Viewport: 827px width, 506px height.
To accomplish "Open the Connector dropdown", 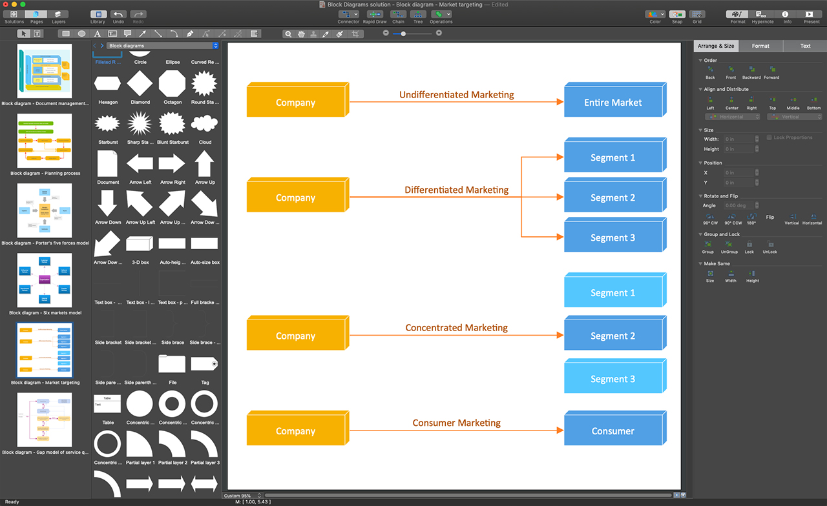I will pos(349,14).
